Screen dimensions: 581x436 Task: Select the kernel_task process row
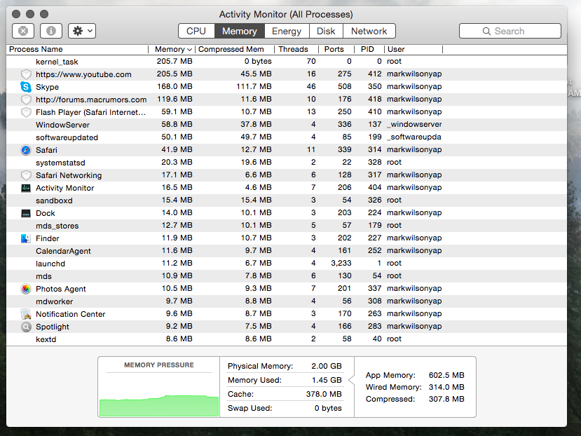coord(287,62)
